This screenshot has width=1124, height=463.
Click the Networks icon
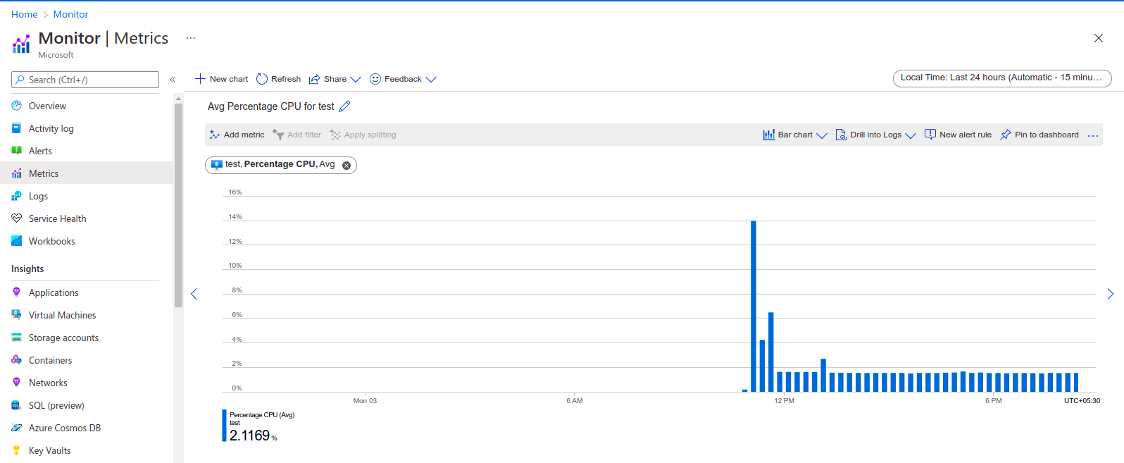17,383
